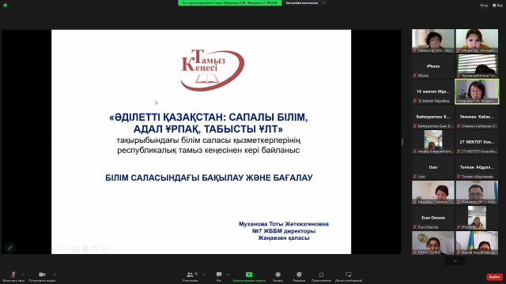Unmute the microphone in the meeting toolbar

click(x=13, y=275)
